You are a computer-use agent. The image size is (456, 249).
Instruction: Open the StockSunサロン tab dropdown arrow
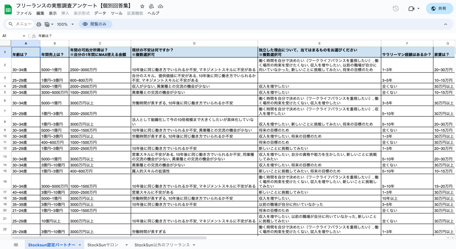127,245
